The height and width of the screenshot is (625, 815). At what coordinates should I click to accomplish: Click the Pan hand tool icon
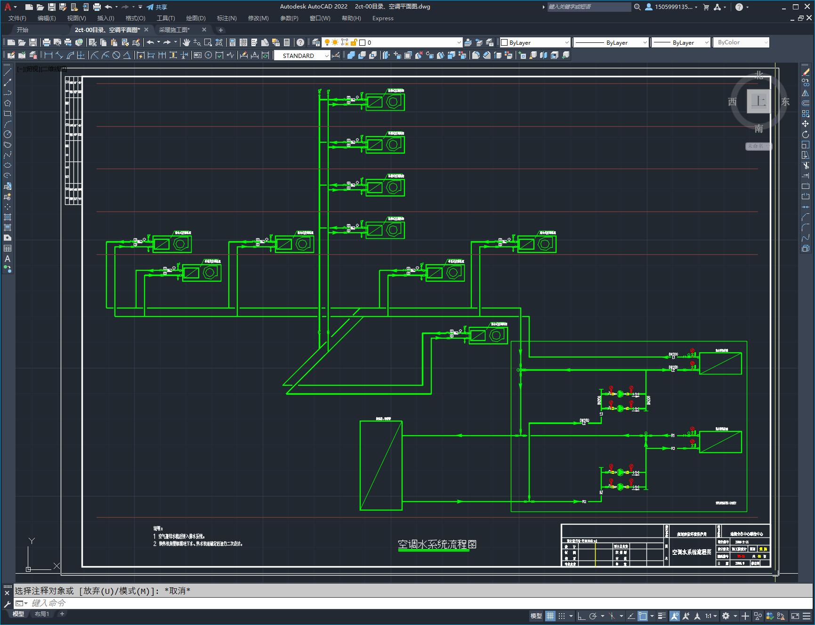coord(186,42)
